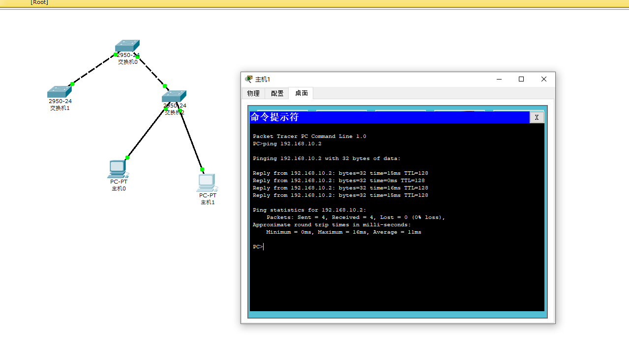Image resolution: width=629 pixels, height=349 pixels.
Task: Switch to the 配置 tab
Action: tap(277, 93)
